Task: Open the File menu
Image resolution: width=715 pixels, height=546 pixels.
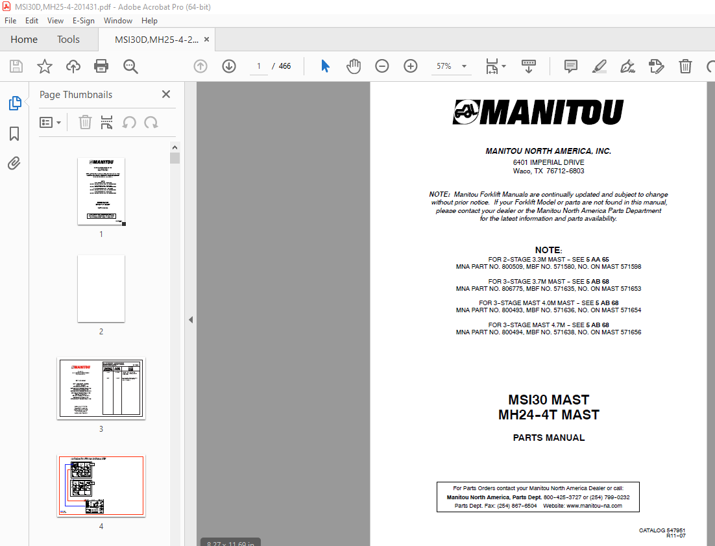Action: tap(10, 21)
